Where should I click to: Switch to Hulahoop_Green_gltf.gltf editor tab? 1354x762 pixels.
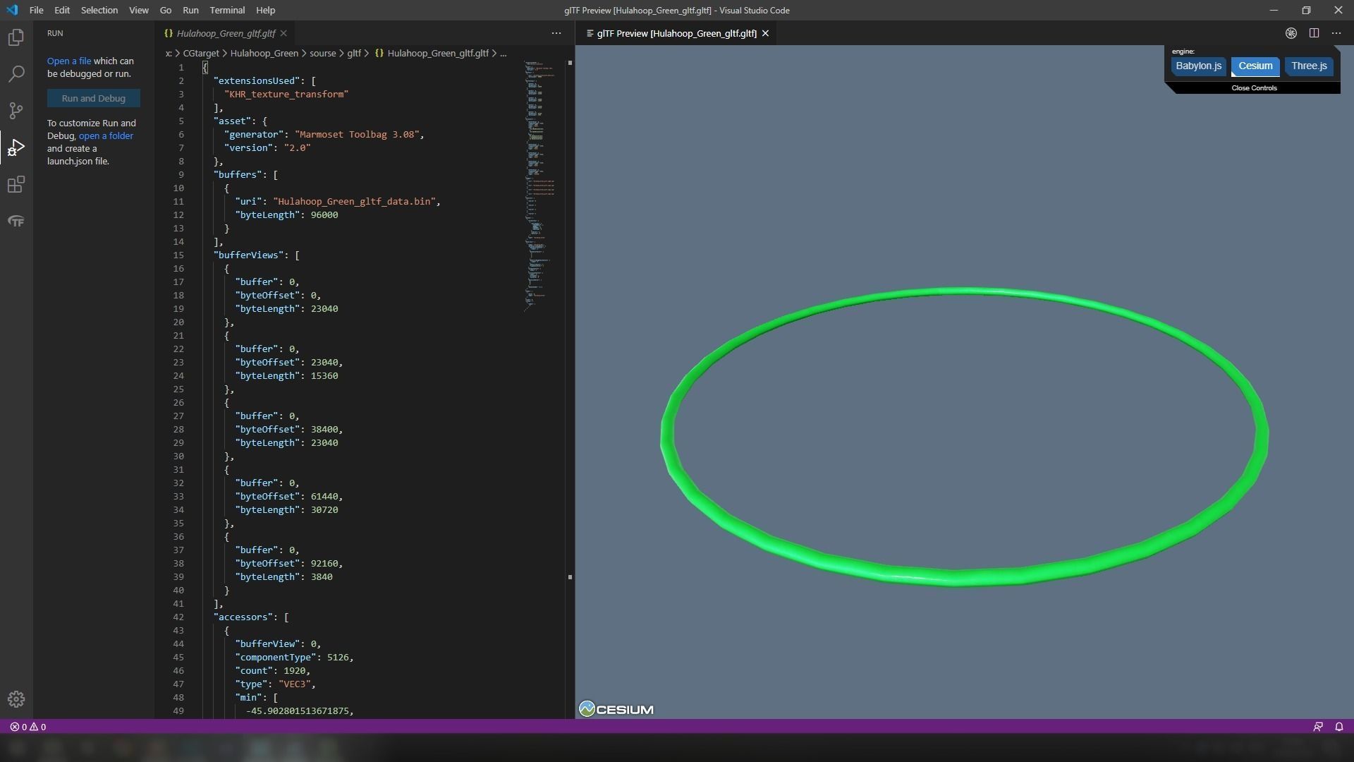226,33
